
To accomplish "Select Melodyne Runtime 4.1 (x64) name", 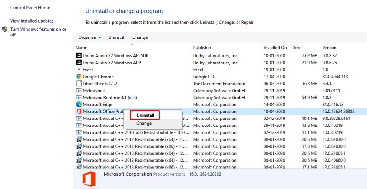I will coord(110,97).
